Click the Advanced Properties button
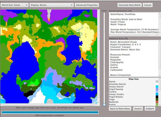The width and height of the screenshot is (161, 117). (87, 5)
